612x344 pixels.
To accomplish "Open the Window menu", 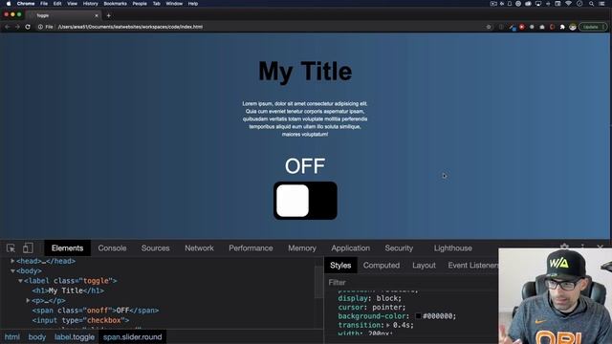I will click(174, 4).
